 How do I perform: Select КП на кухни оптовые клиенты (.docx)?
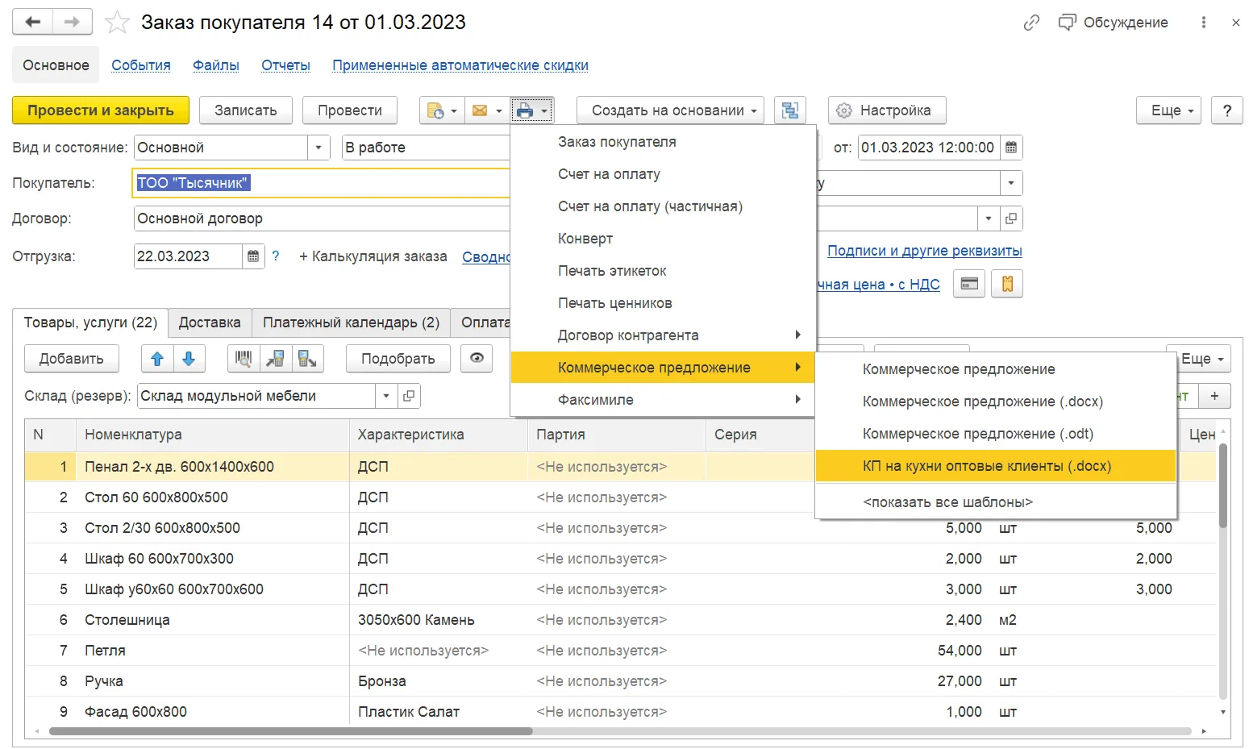tap(995, 466)
